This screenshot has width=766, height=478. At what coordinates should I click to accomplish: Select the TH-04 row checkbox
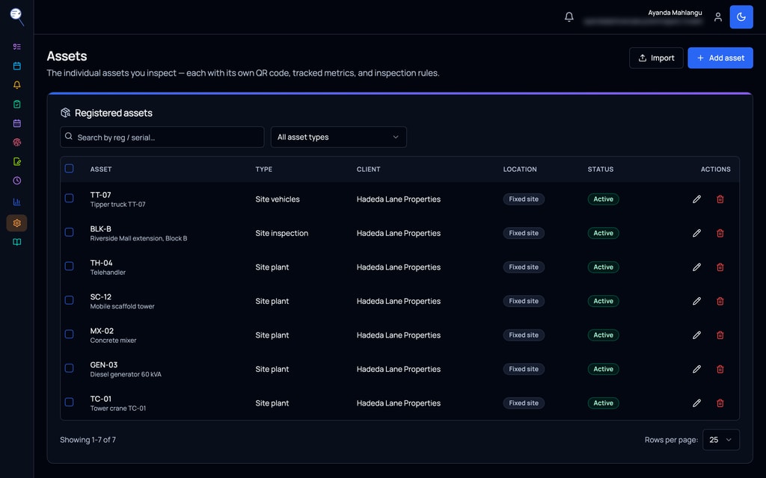[x=70, y=267]
